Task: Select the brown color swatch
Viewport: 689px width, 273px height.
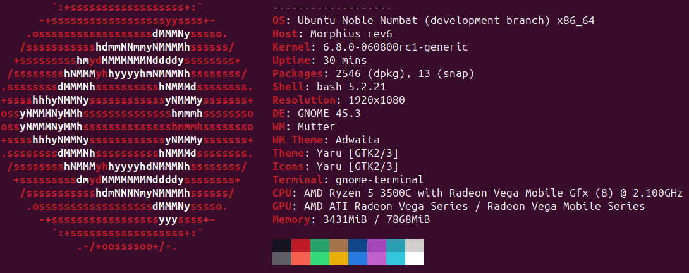Action: click(338, 245)
